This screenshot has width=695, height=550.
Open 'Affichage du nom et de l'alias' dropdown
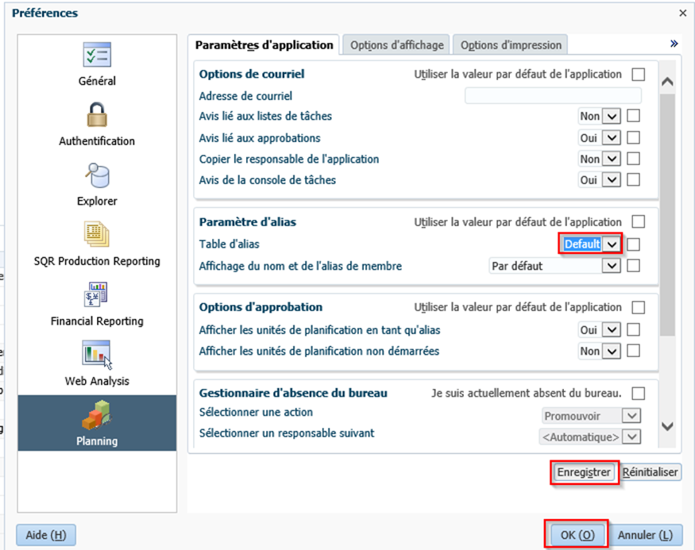611,266
